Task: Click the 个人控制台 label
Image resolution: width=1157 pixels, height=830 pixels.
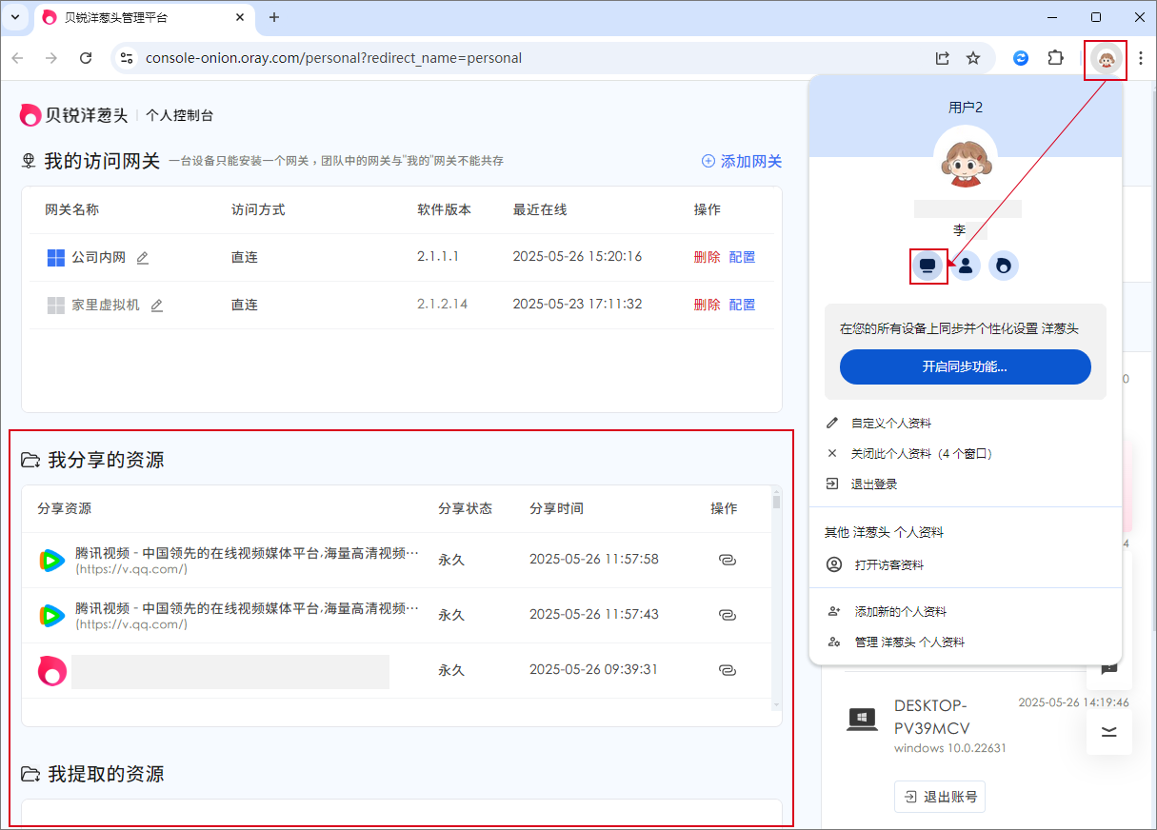Action: click(179, 115)
